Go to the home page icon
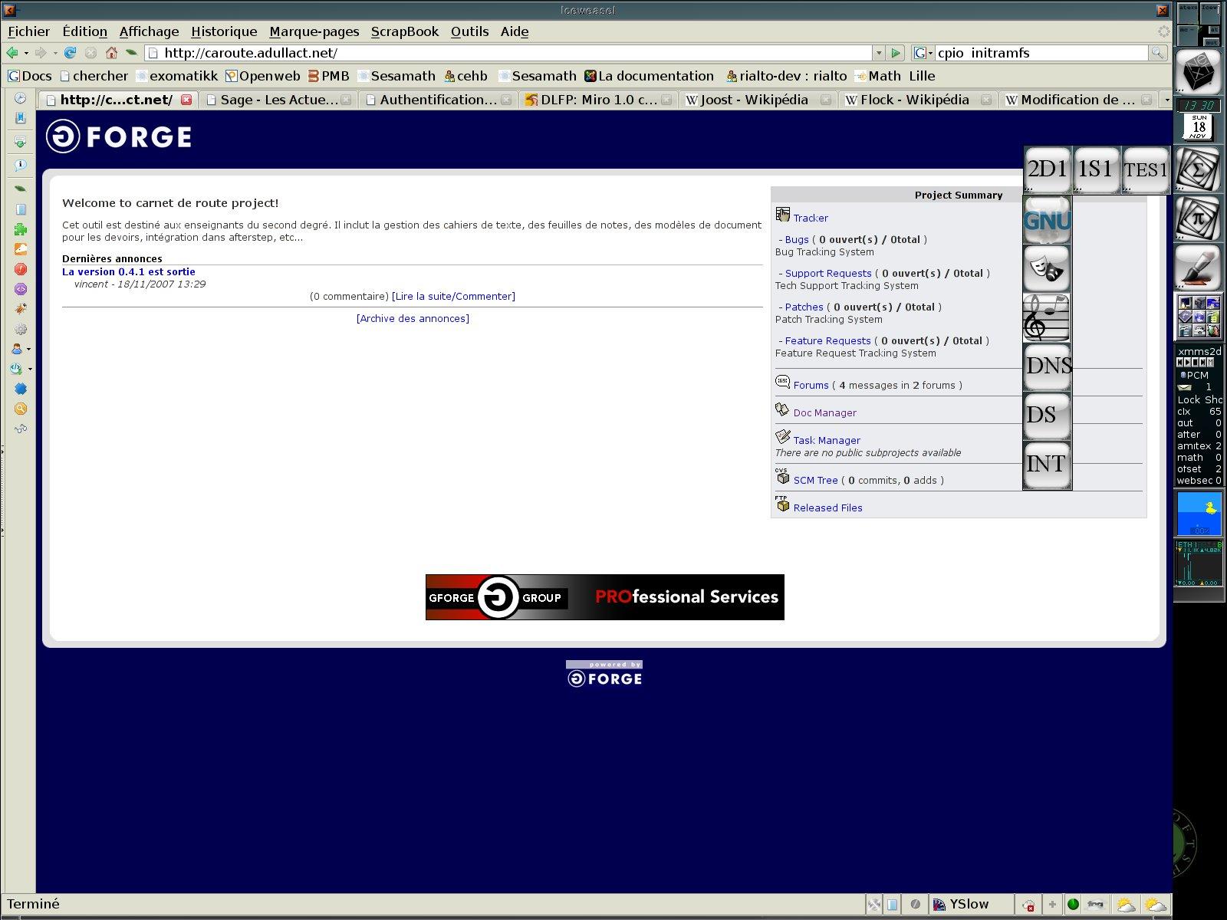This screenshot has width=1227, height=920. click(x=111, y=53)
